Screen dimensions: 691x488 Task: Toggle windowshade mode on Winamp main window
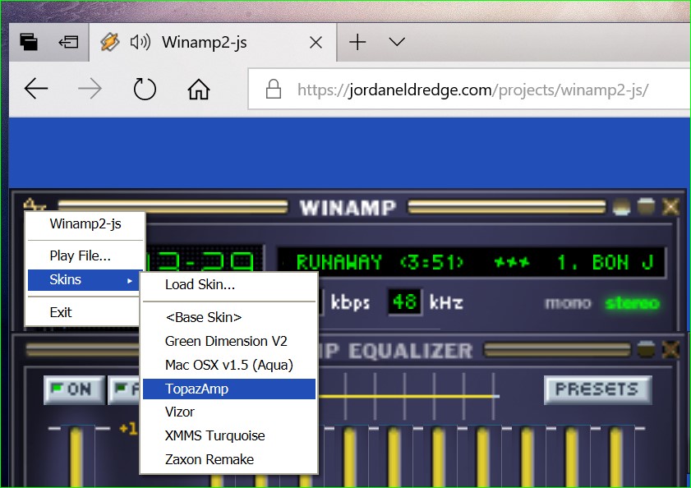pyautogui.click(x=646, y=206)
